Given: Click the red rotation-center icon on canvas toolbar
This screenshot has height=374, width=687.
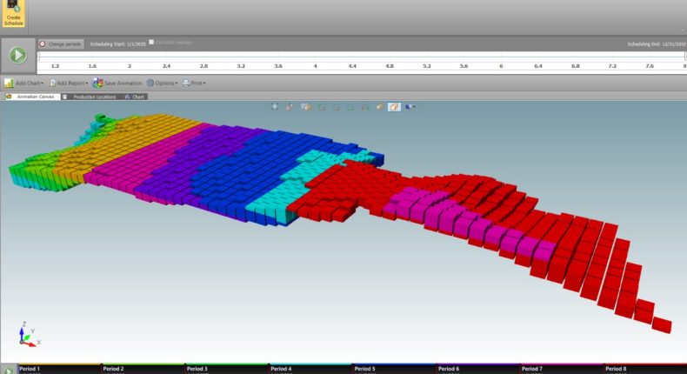Looking at the screenshot, I should [290, 107].
